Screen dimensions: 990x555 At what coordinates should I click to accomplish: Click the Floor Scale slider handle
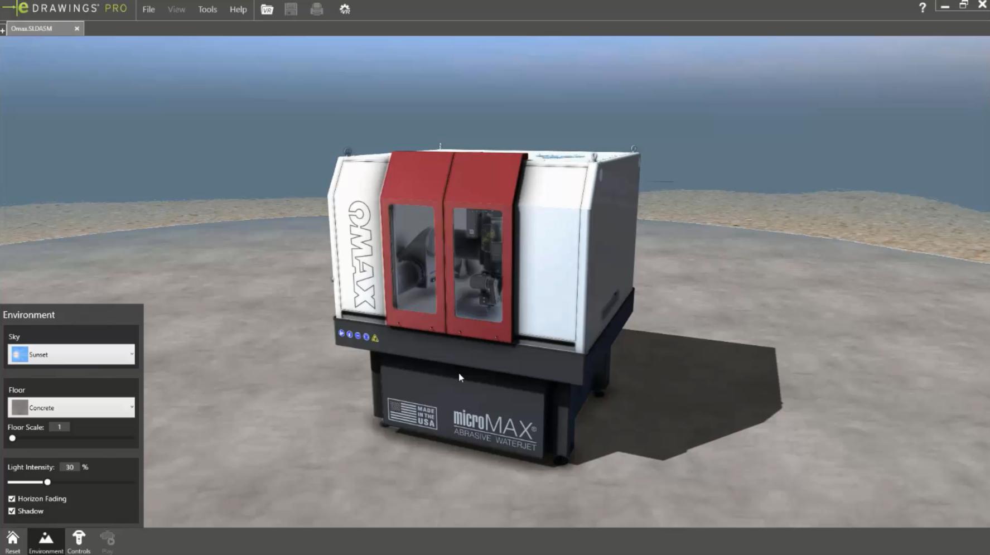(x=12, y=438)
